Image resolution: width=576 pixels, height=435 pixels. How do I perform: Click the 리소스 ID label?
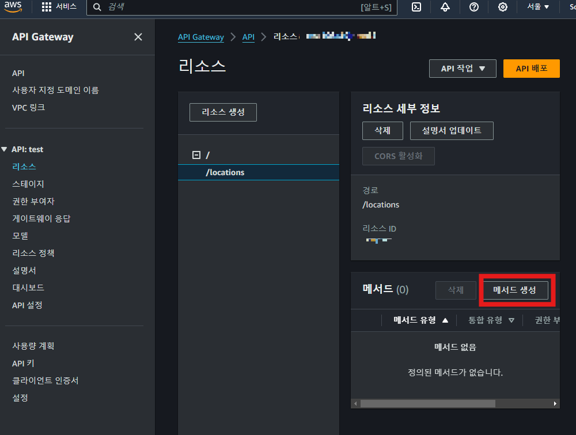point(380,229)
